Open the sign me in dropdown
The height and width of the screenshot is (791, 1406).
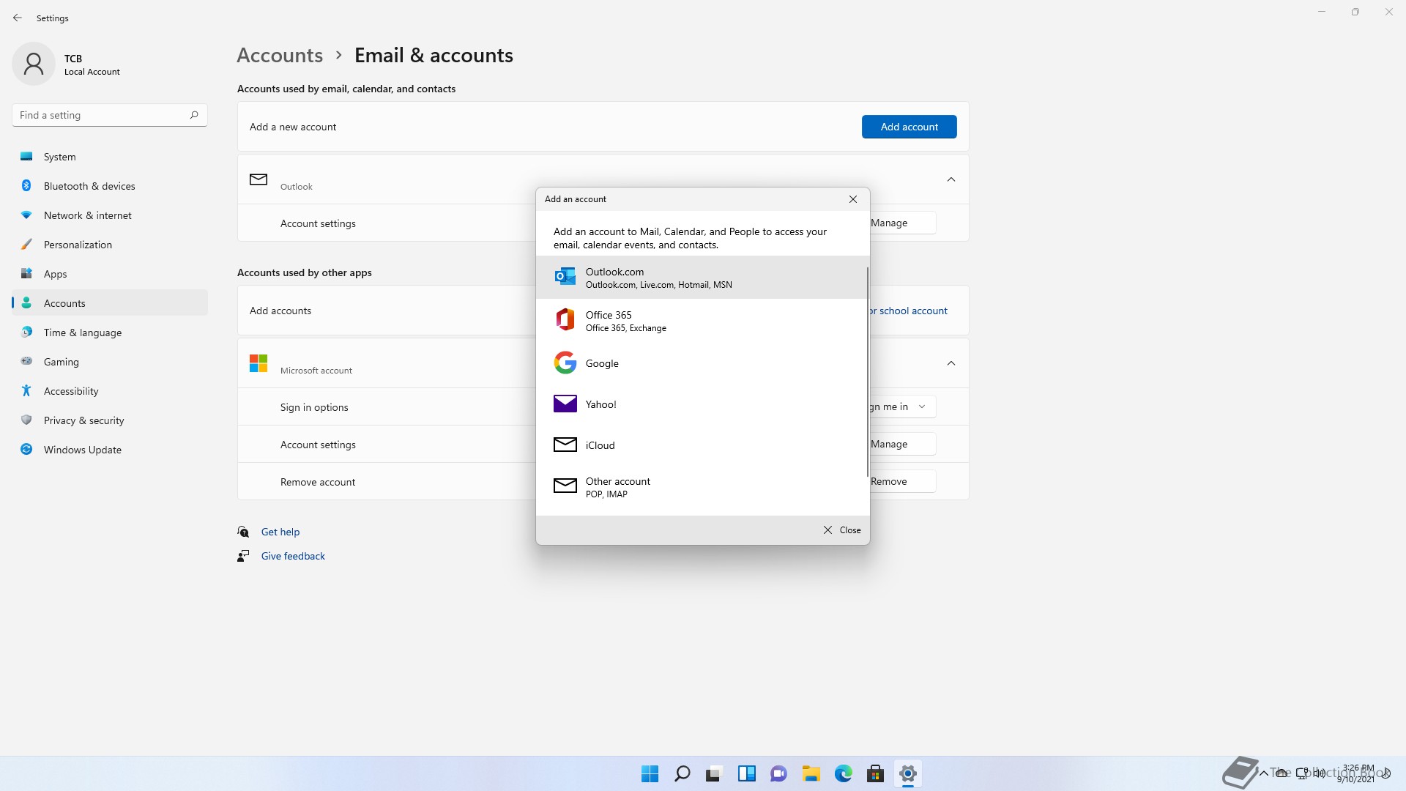click(x=902, y=406)
